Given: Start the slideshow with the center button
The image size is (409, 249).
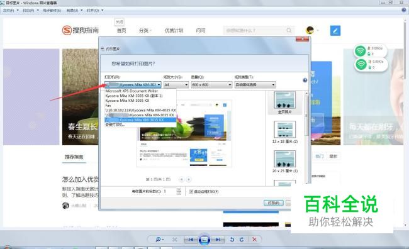Looking at the screenshot, I should [x=204, y=240].
